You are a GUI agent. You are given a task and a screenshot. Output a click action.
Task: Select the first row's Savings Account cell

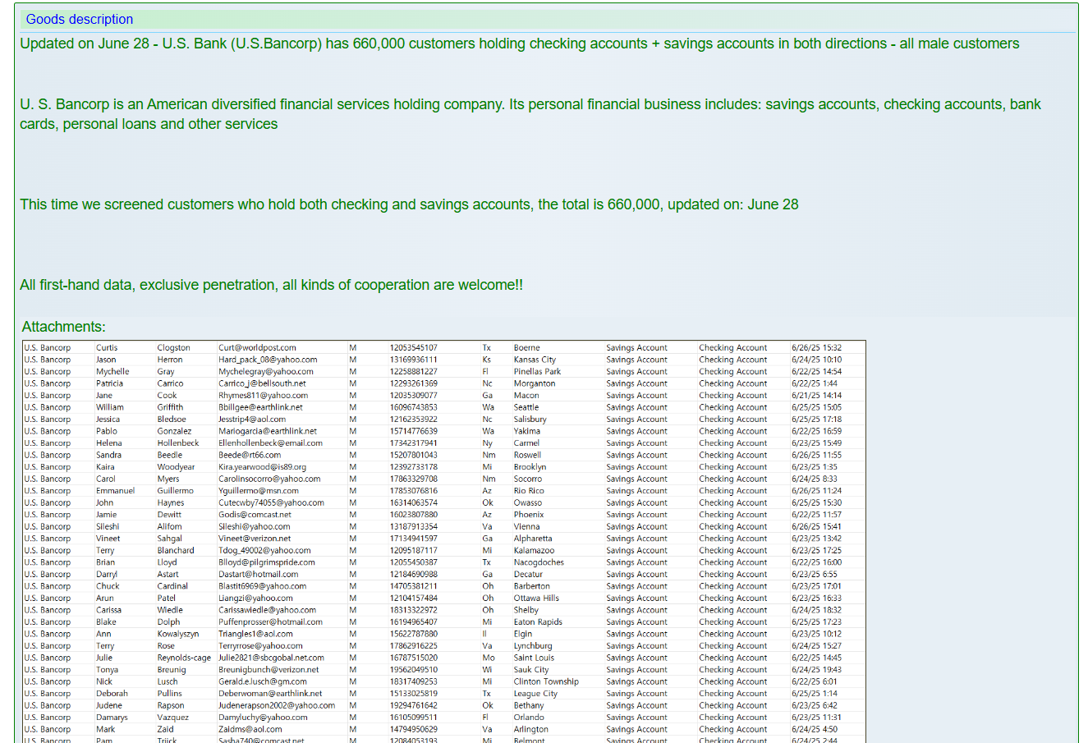coord(636,348)
